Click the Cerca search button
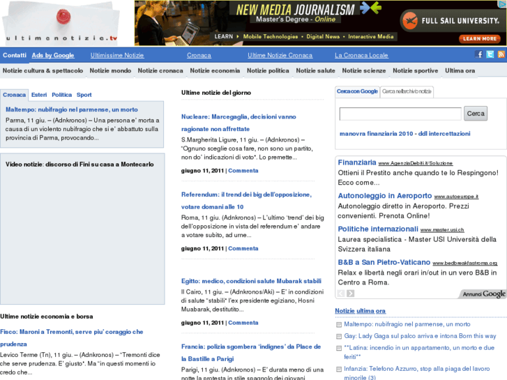 tap(476, 114)
